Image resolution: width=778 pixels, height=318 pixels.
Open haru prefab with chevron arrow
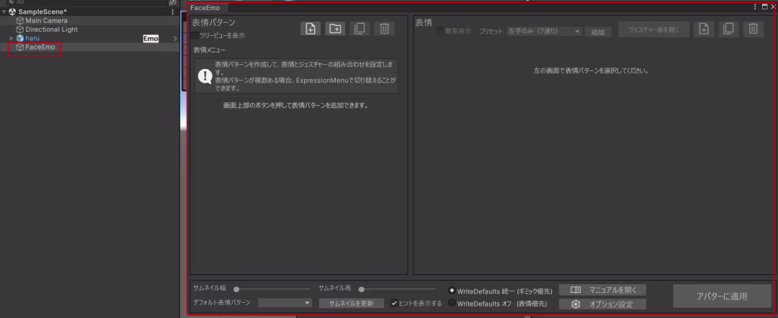[174, 39]
